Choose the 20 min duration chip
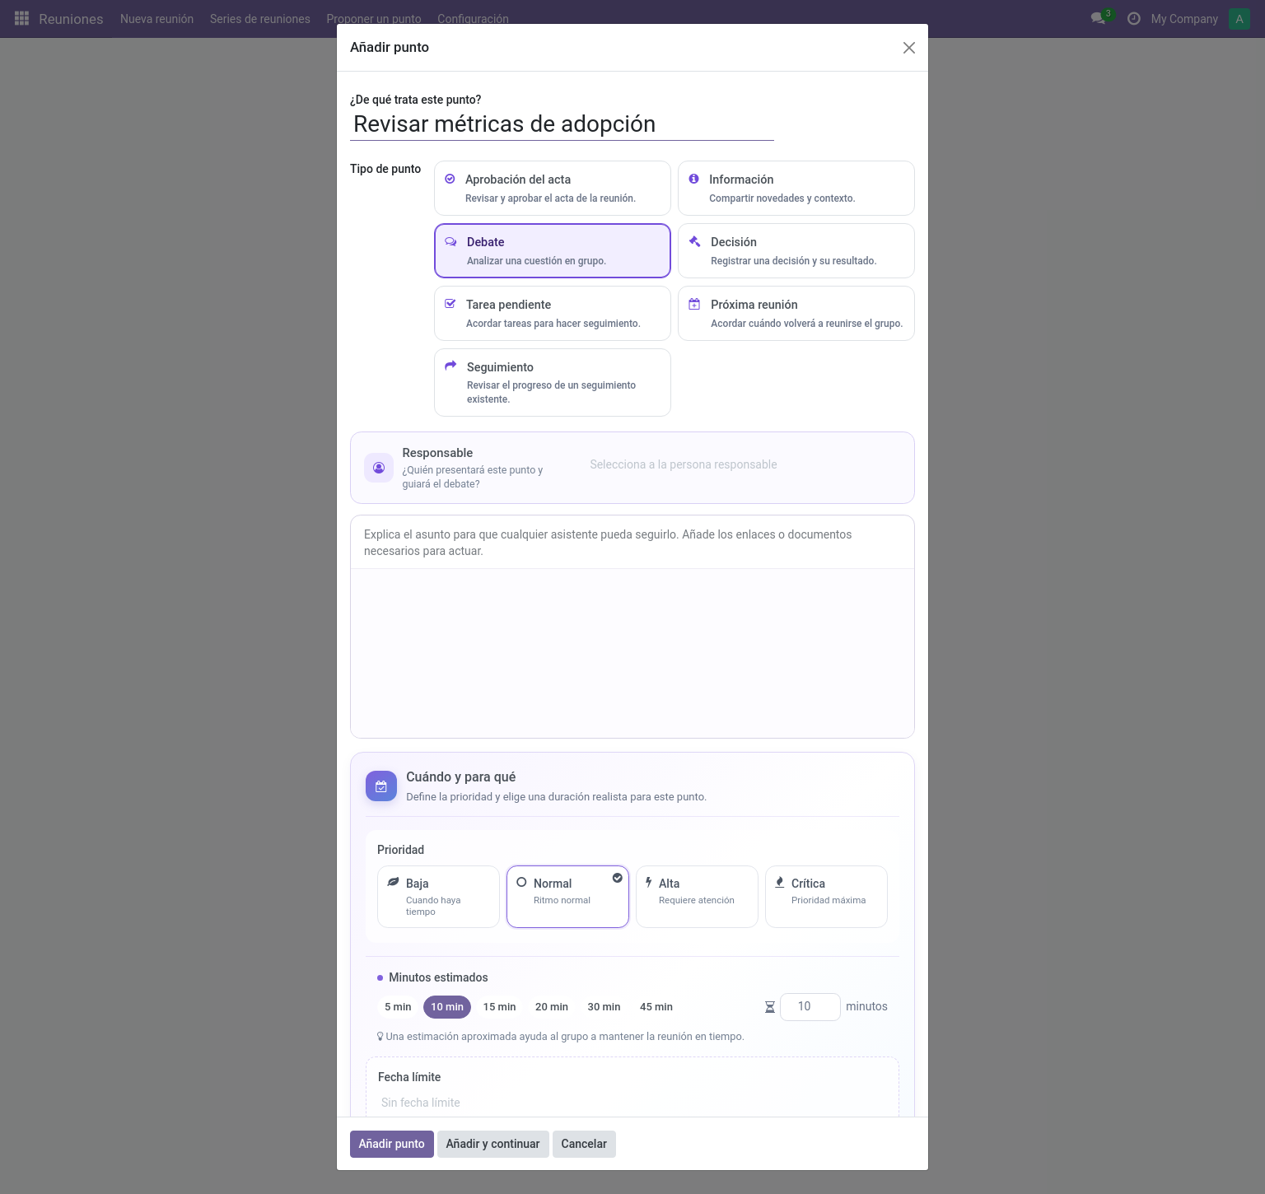 (552, 1007)
